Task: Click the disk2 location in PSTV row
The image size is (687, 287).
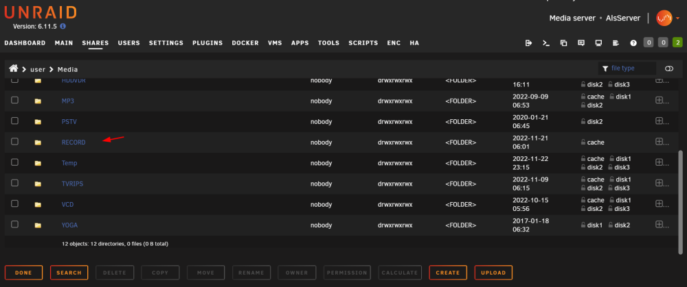Action: (592, 121)
